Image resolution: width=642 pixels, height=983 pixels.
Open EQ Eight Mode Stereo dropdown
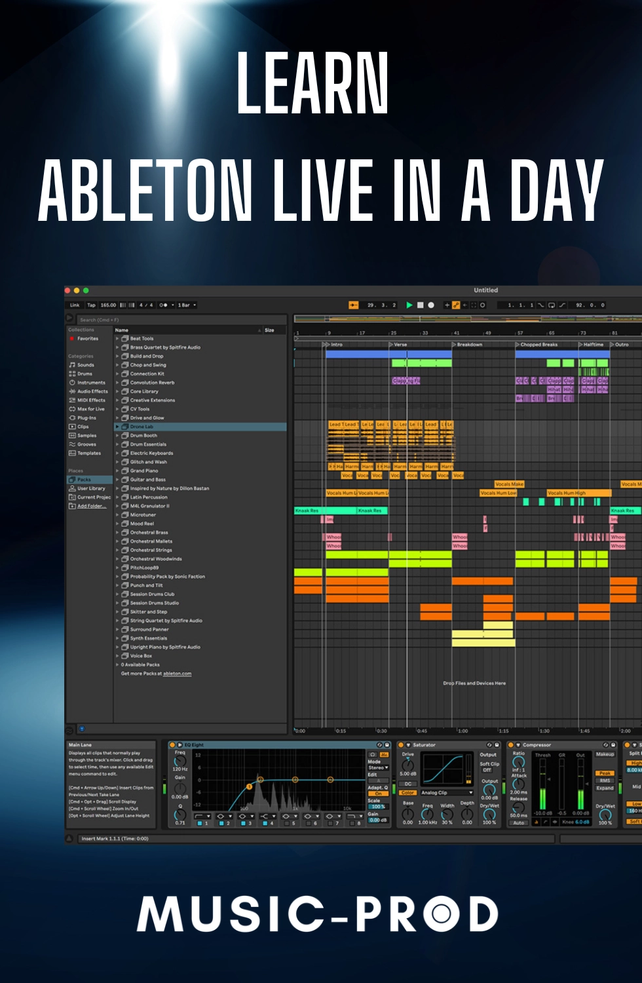pos(377,767)
